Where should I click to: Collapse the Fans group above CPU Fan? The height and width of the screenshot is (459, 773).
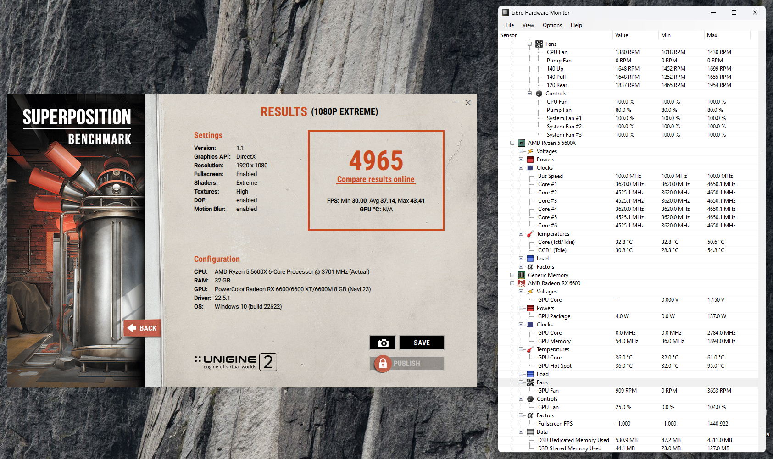point(529,44)
